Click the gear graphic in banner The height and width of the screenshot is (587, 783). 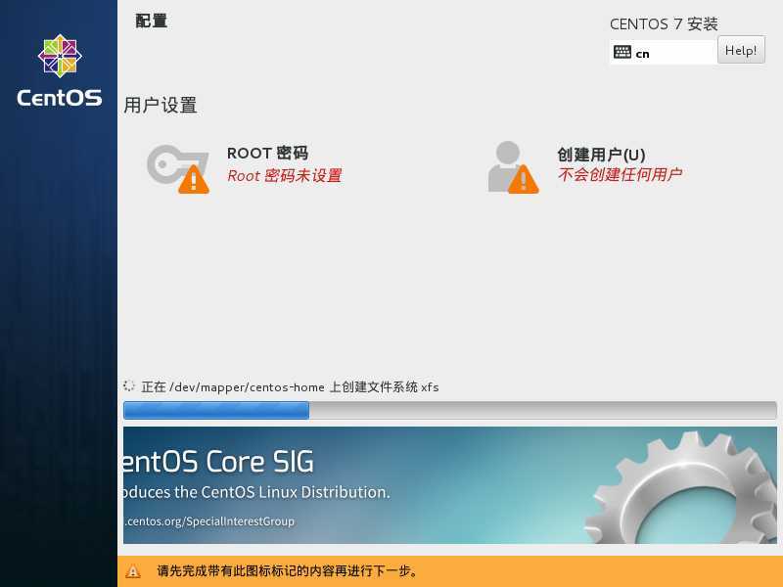tap(681, 487)
